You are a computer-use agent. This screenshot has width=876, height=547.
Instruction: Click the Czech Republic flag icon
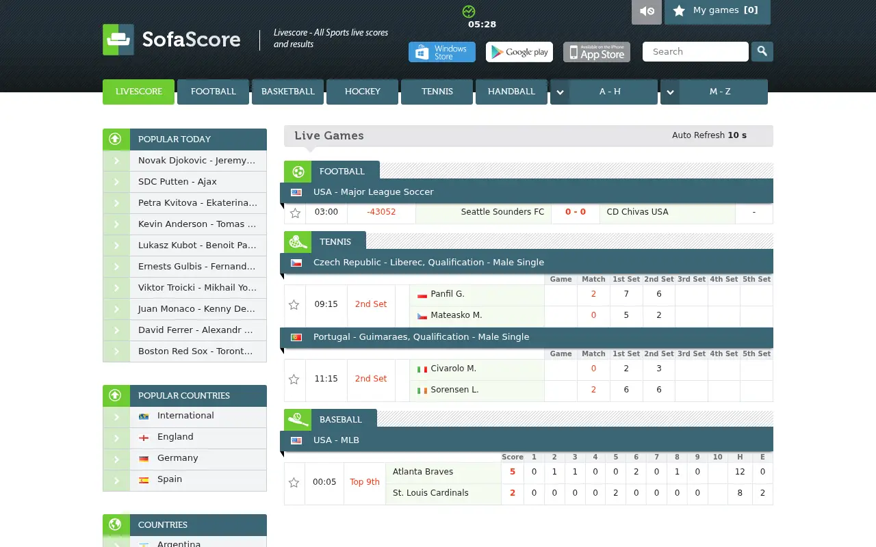(296, 263)
